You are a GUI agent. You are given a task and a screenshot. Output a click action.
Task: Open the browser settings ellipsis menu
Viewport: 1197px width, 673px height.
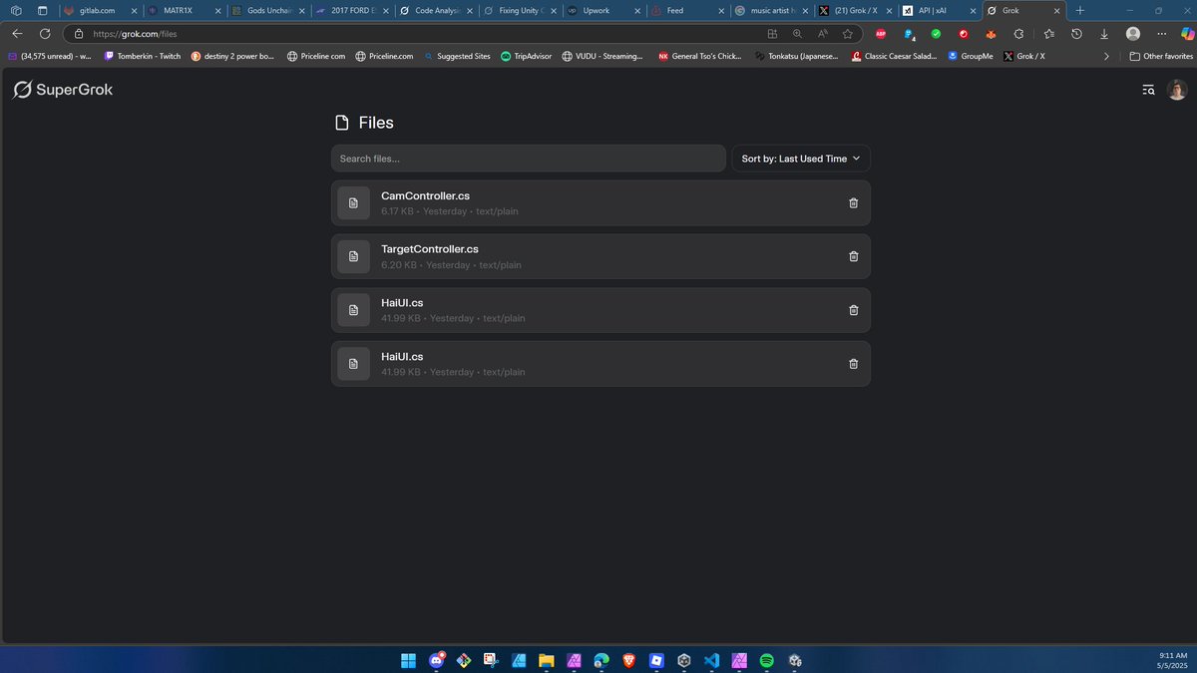(x=1161, y=33)
